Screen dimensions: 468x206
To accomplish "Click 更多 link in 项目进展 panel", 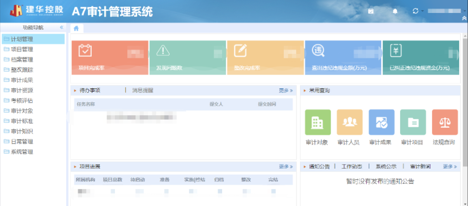I will pyautogui.click(x=286, y=167).
